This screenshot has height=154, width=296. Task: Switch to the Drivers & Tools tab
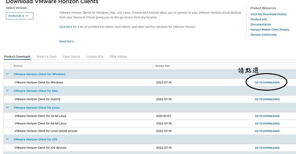point(47,57)
